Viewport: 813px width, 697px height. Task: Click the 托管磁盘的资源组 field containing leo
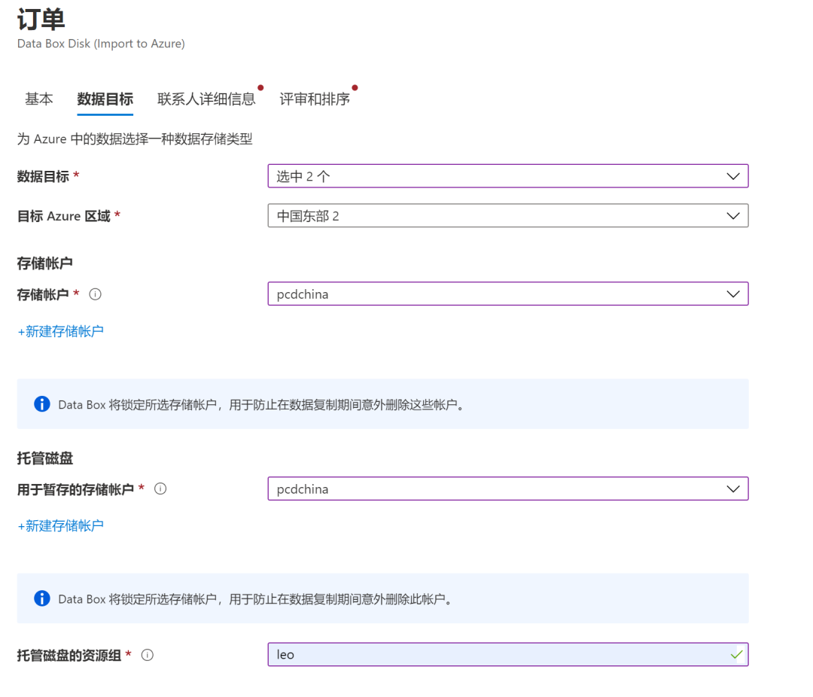coord(508,655)
